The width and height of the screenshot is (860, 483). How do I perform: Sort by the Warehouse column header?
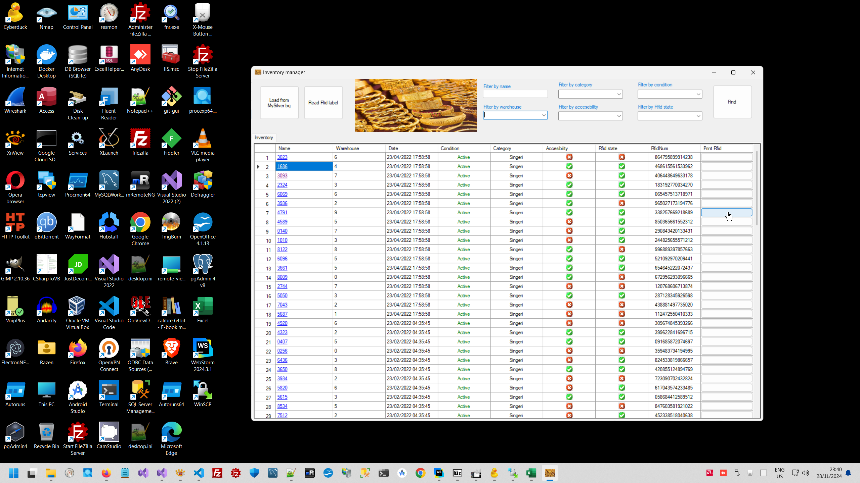point(347,148)
